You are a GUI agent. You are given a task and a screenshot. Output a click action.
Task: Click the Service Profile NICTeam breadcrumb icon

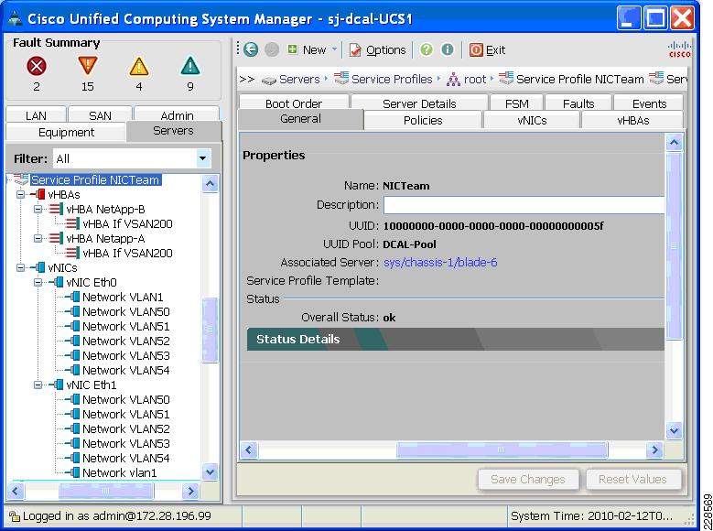(x=506, y=78)
